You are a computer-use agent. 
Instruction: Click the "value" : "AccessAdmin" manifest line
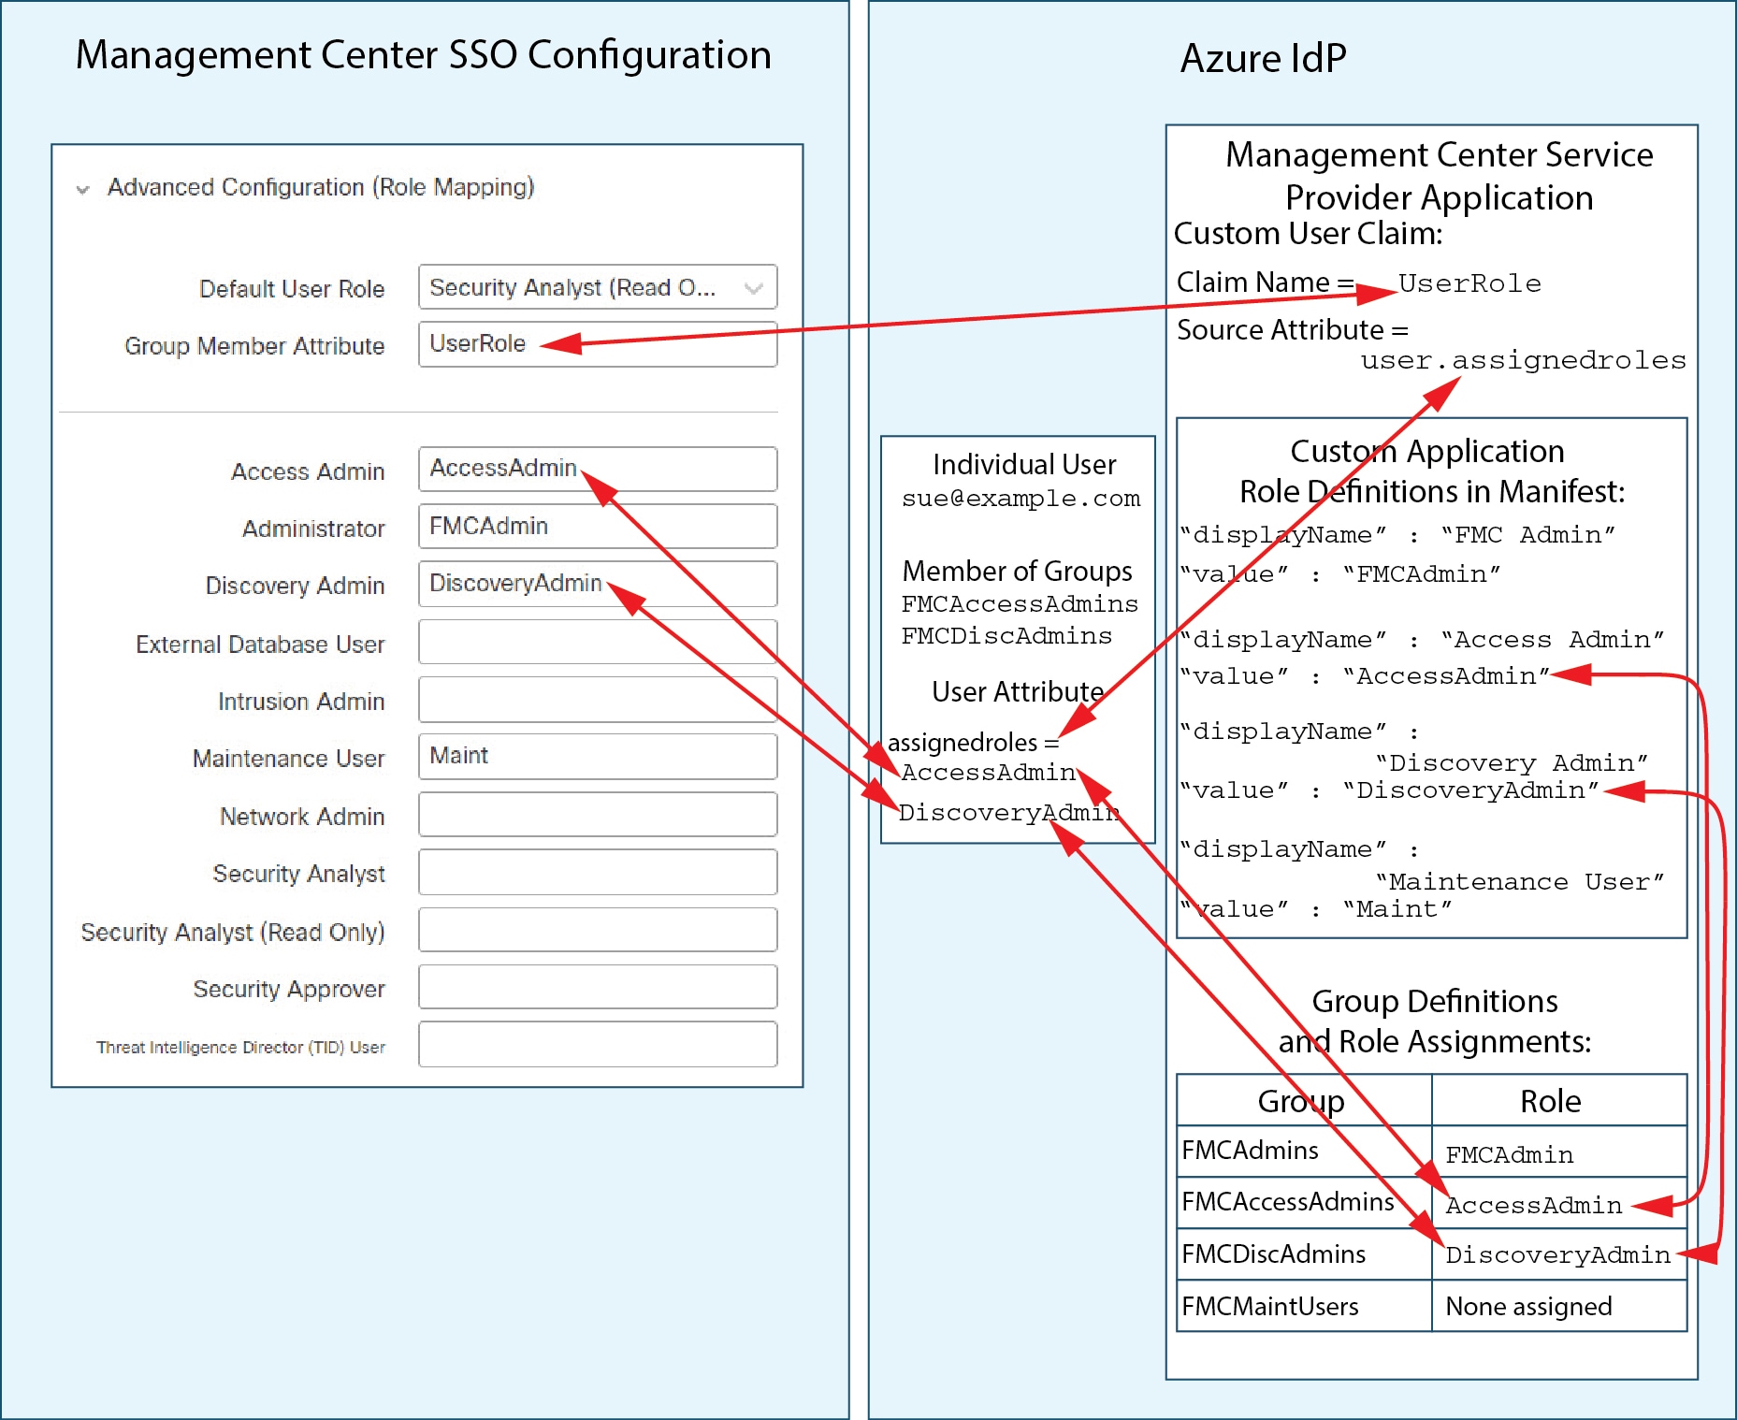pyautogui.click(x=1365, y=675)
